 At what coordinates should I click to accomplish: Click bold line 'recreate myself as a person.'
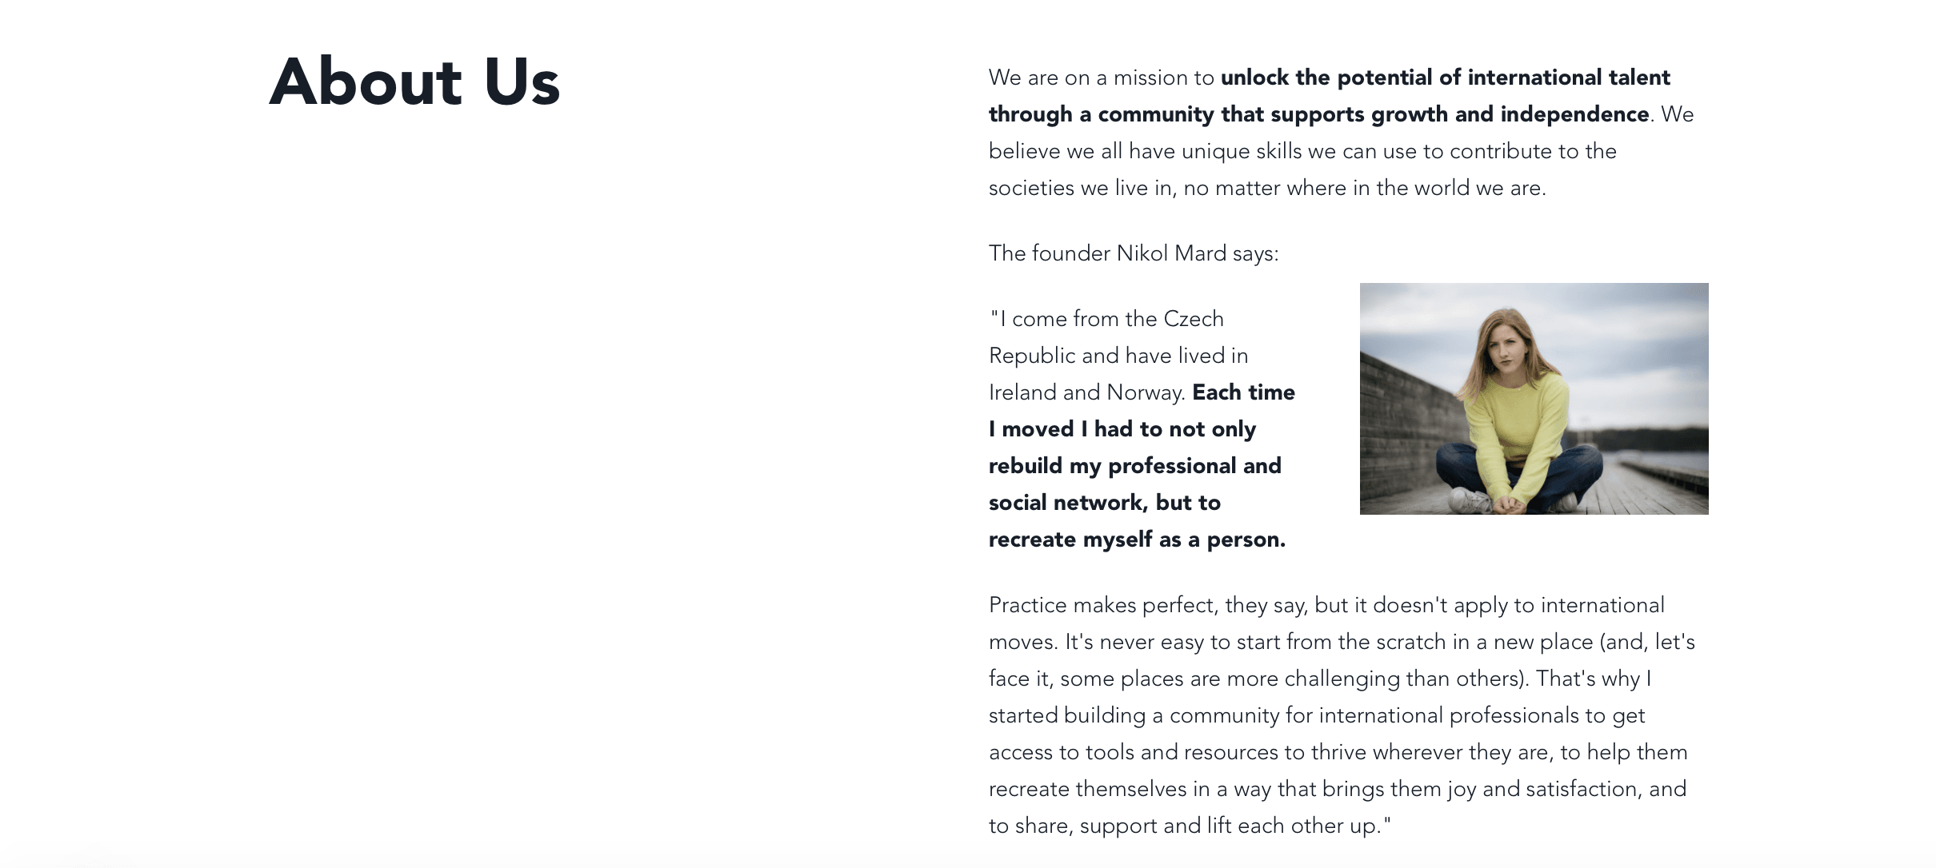click(1137, 540)
